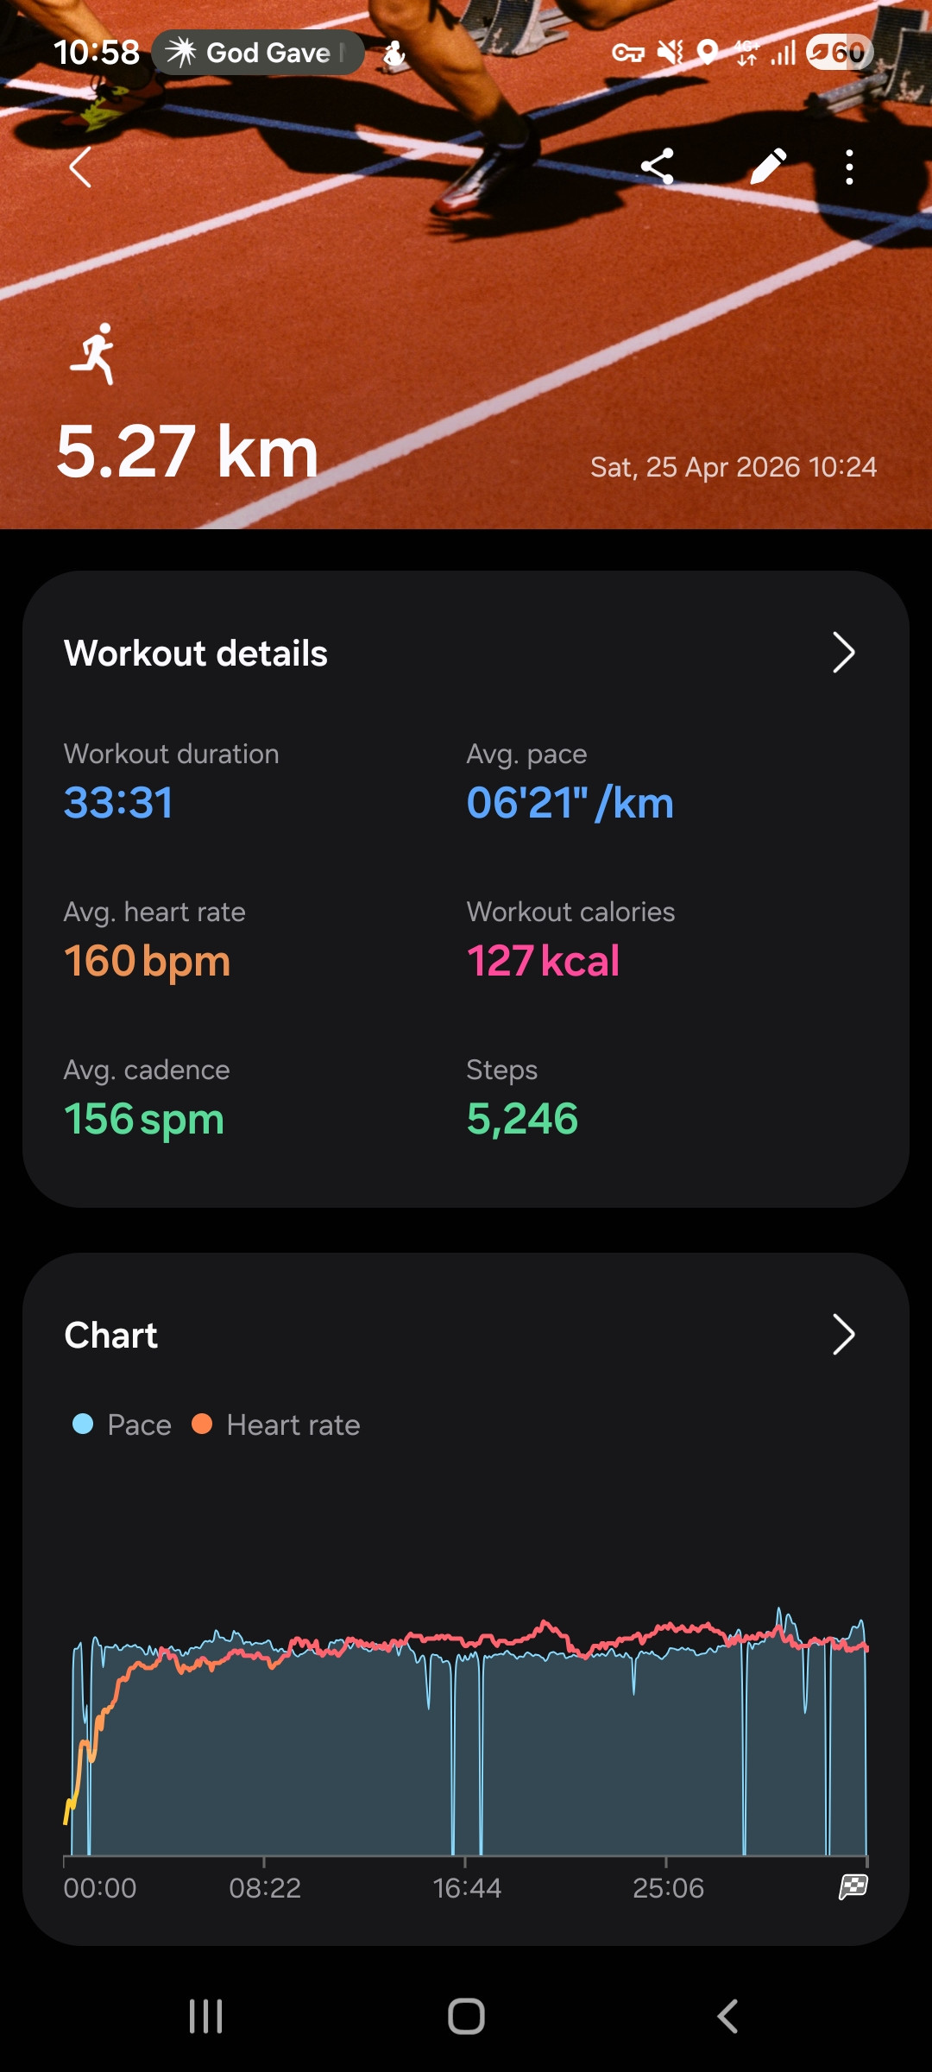Image resolution: width=932 pixels, height=2072 pixels.
Task: Tap the finish flag icon on chart
Action: coord(853,1886)
